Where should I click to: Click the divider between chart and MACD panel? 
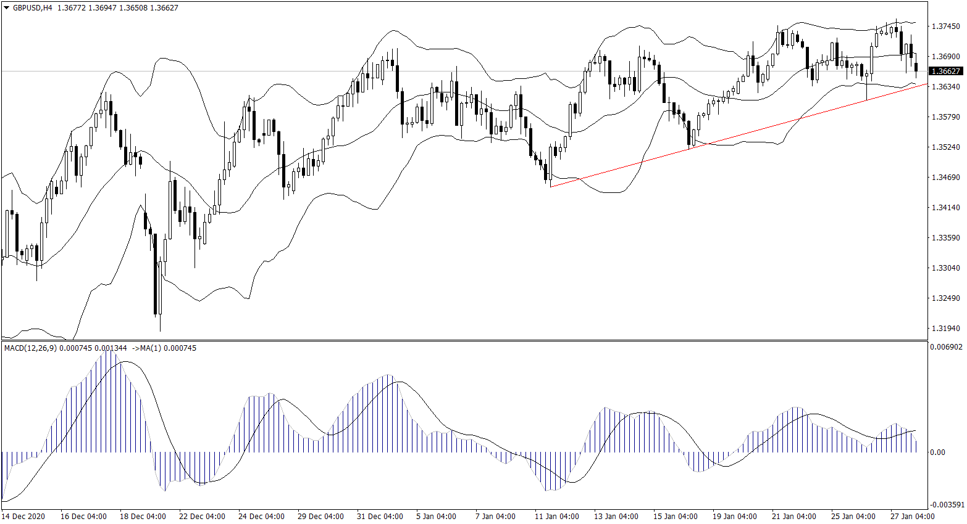(x=463, y=340)
